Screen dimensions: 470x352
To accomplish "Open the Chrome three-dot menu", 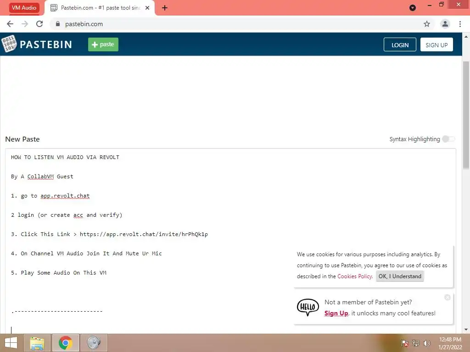I will tap(460, 24).
